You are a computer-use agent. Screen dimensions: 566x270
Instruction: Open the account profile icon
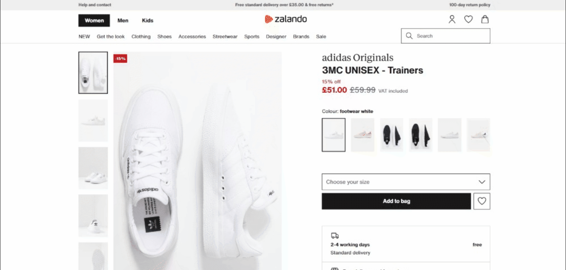pyautogui.click(x=452, y=19)
